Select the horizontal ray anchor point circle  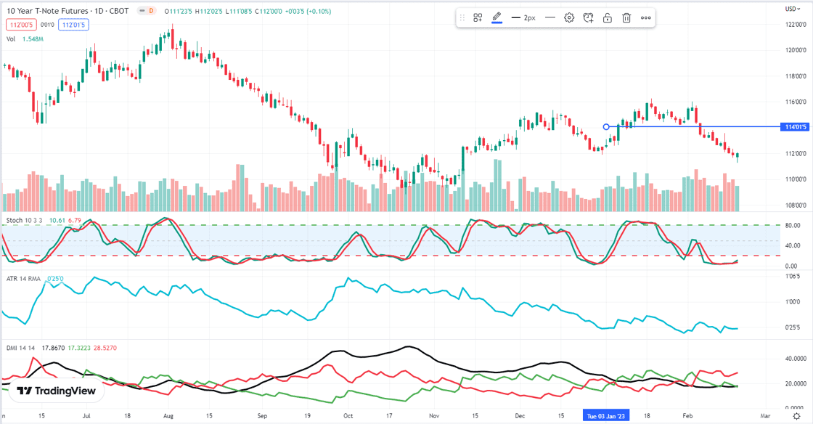point(606,127)
